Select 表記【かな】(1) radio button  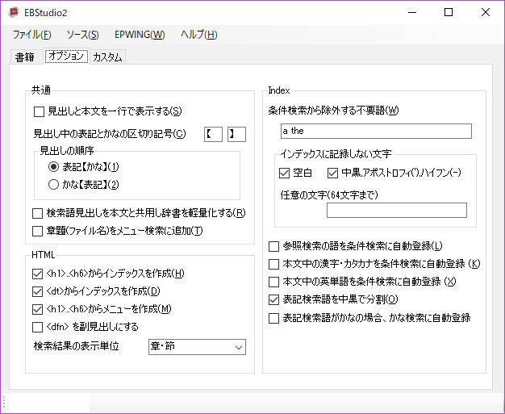pos(53,167)
